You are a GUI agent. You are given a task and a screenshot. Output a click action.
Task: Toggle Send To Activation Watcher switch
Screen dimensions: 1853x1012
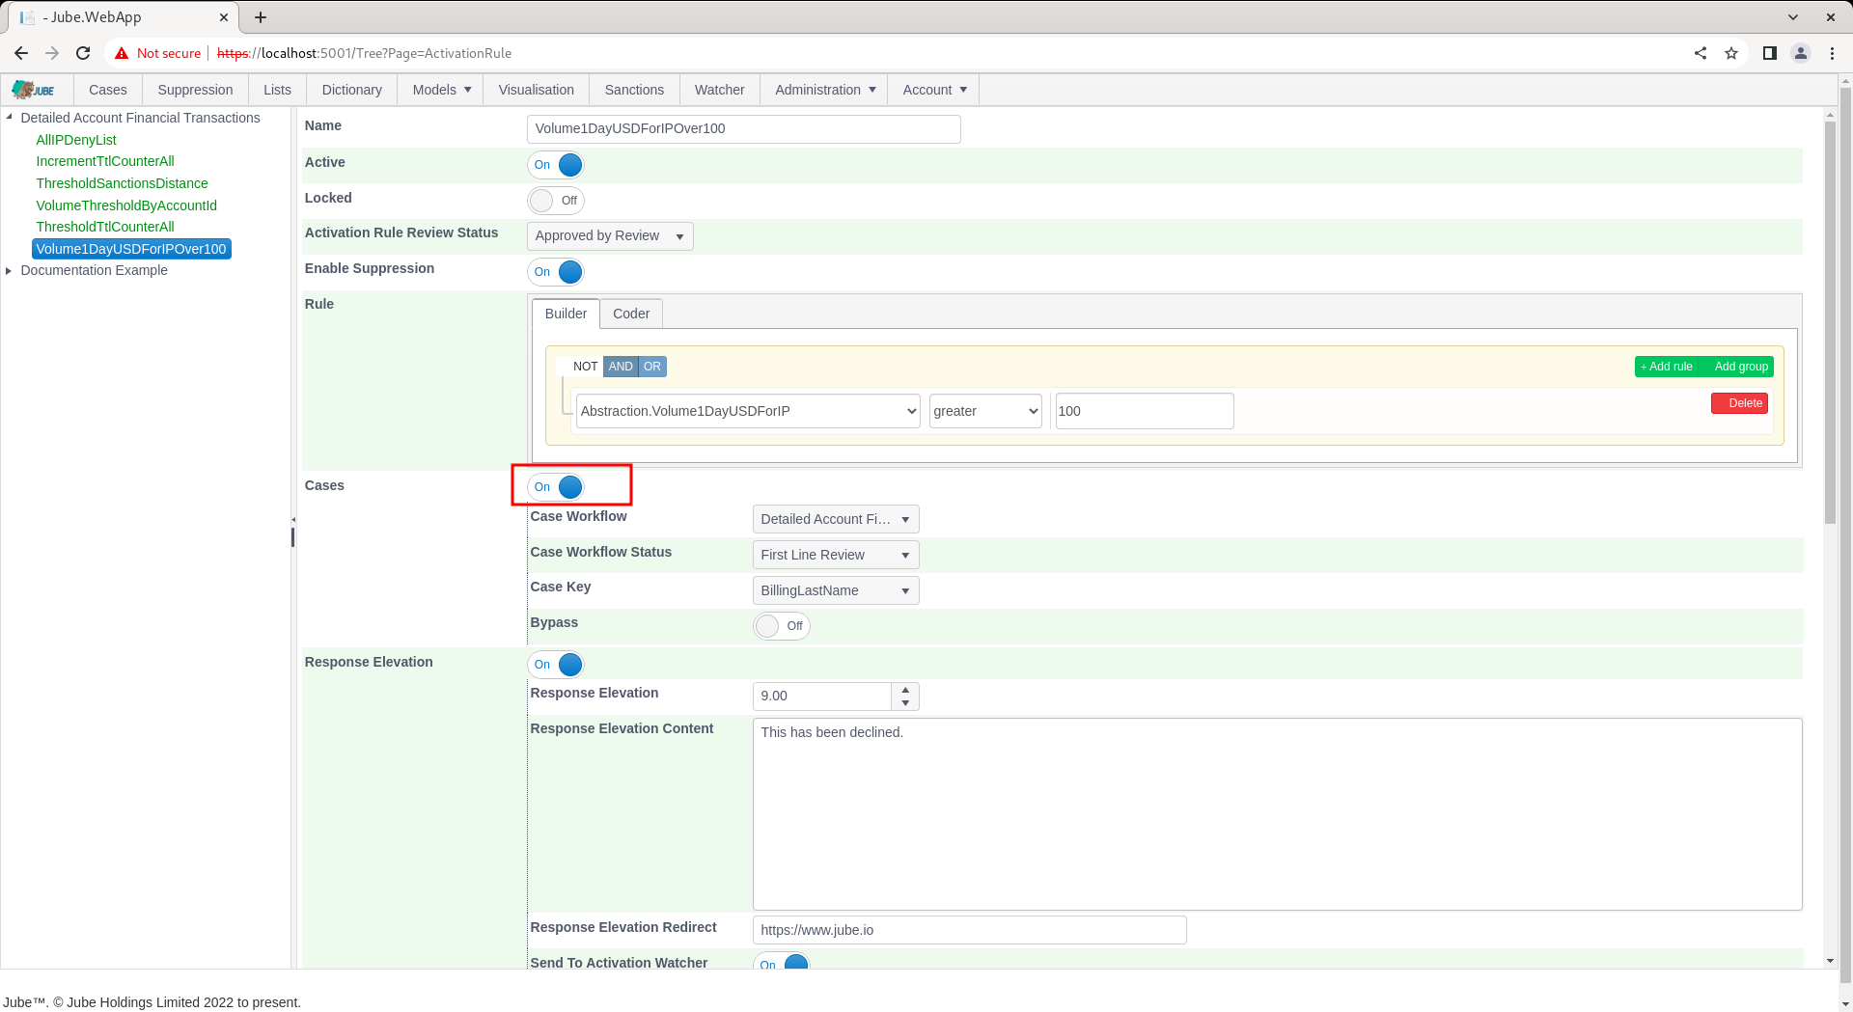[x=782, y=961]
